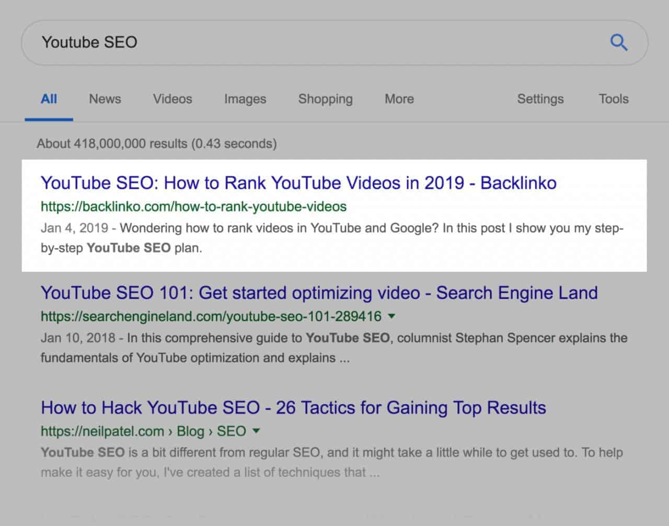Image resolution: width=669 pixels, height=526 pixels.
Task: Show the search Tools options
Action: pyautogui.click(x=614, y=99)
